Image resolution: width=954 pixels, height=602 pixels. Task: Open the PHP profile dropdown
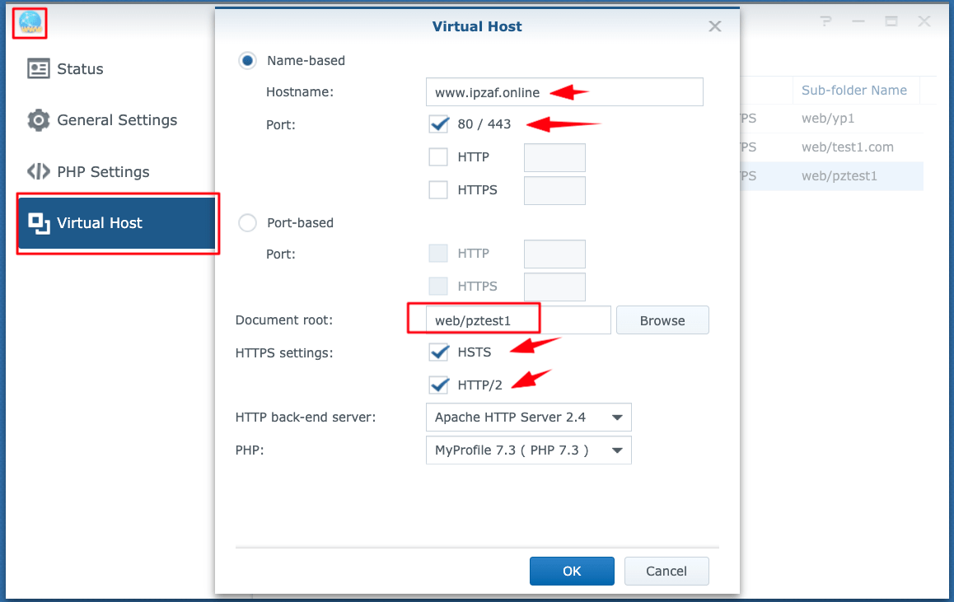[x=528, y=450]
